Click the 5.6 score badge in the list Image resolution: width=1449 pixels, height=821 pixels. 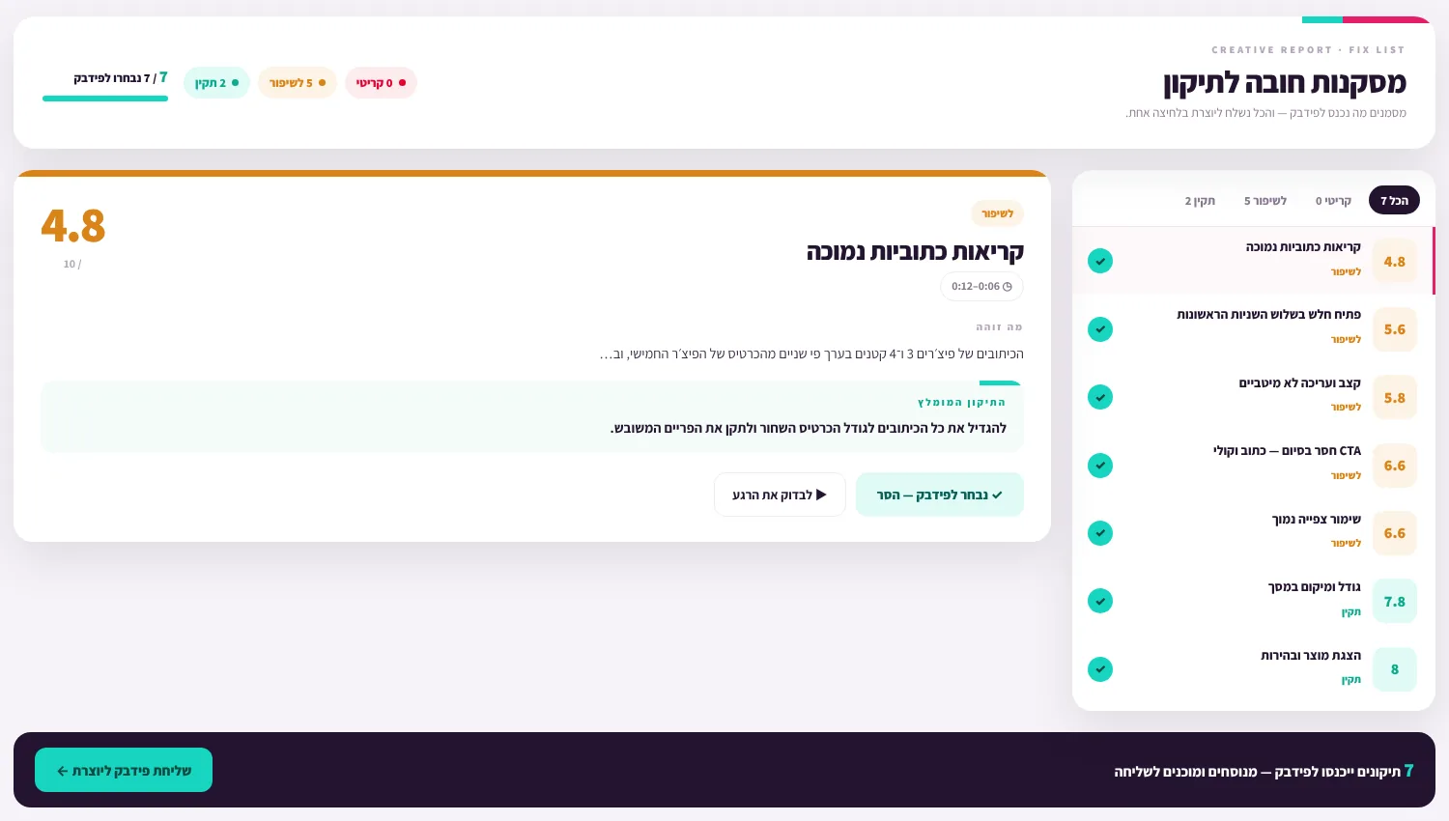click(1395, 329)
